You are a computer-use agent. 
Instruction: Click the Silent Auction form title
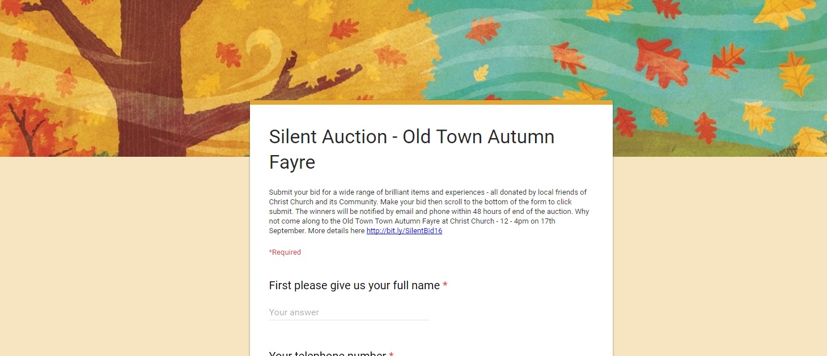point(412,137)
